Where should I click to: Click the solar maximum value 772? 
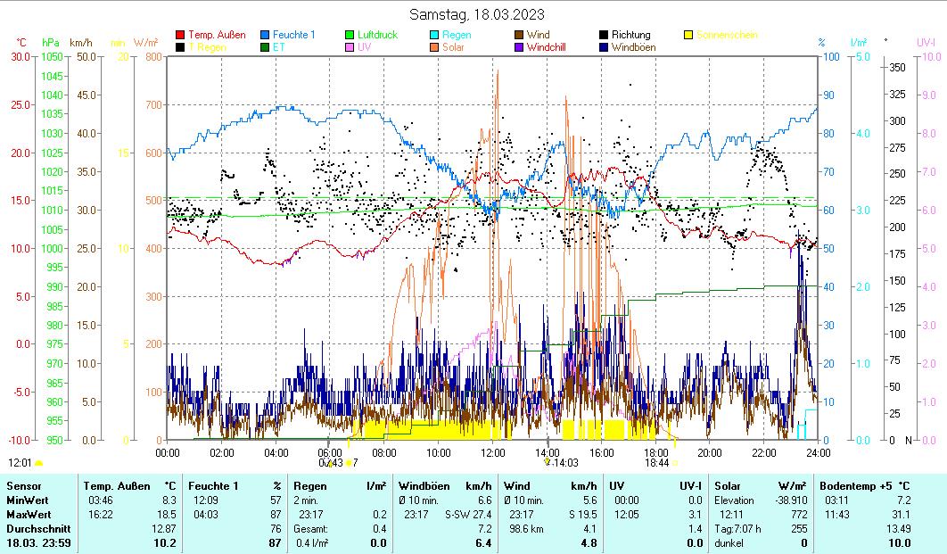click(x=799, y=515)
